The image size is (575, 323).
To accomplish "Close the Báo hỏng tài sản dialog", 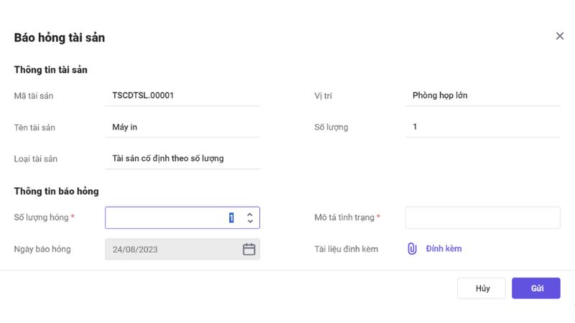I will coord(560,36).
